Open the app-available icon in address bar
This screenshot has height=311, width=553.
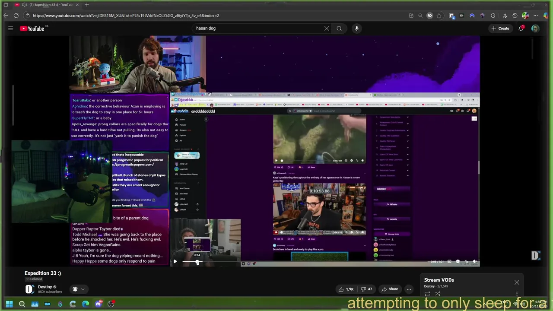click(x=411, y=16)
